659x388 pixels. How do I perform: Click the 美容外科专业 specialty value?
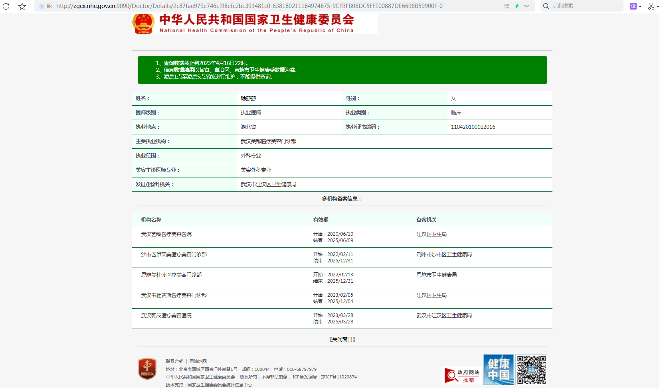256,170
